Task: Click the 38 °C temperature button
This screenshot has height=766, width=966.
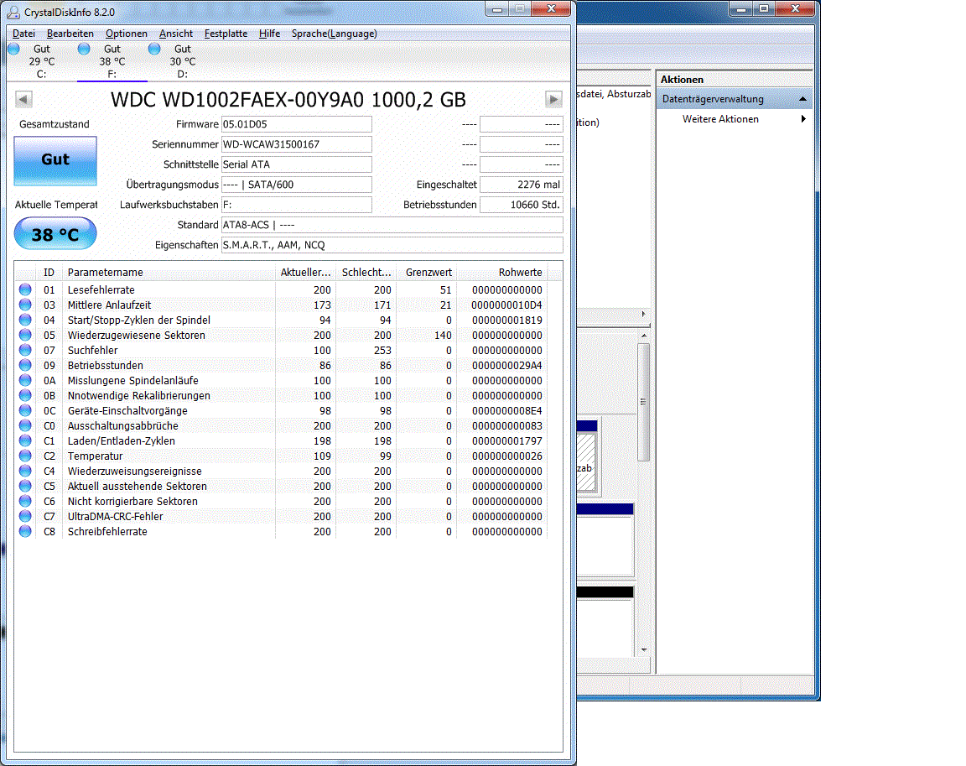Action: coord(55,234)
